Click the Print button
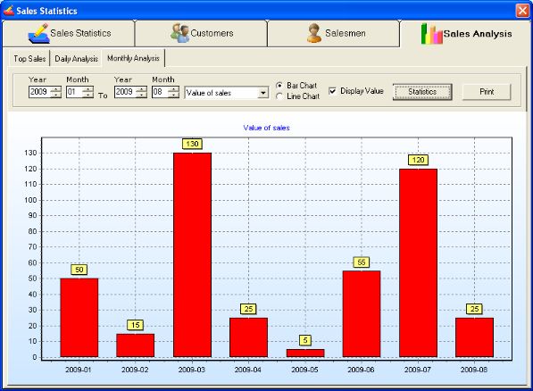This screenshot has width=533, height=391. (487, 92)
